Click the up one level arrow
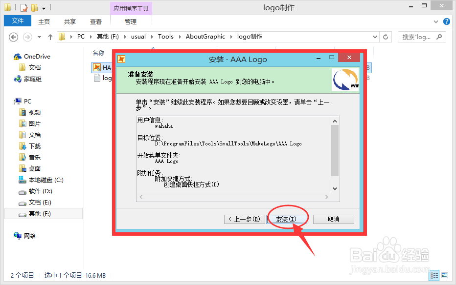This screenshot has width=456, height=285. [50, 37]
